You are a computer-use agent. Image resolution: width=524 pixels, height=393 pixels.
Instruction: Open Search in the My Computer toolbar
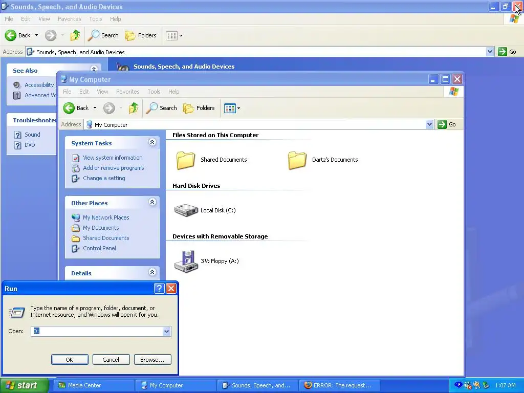(162, 108)
